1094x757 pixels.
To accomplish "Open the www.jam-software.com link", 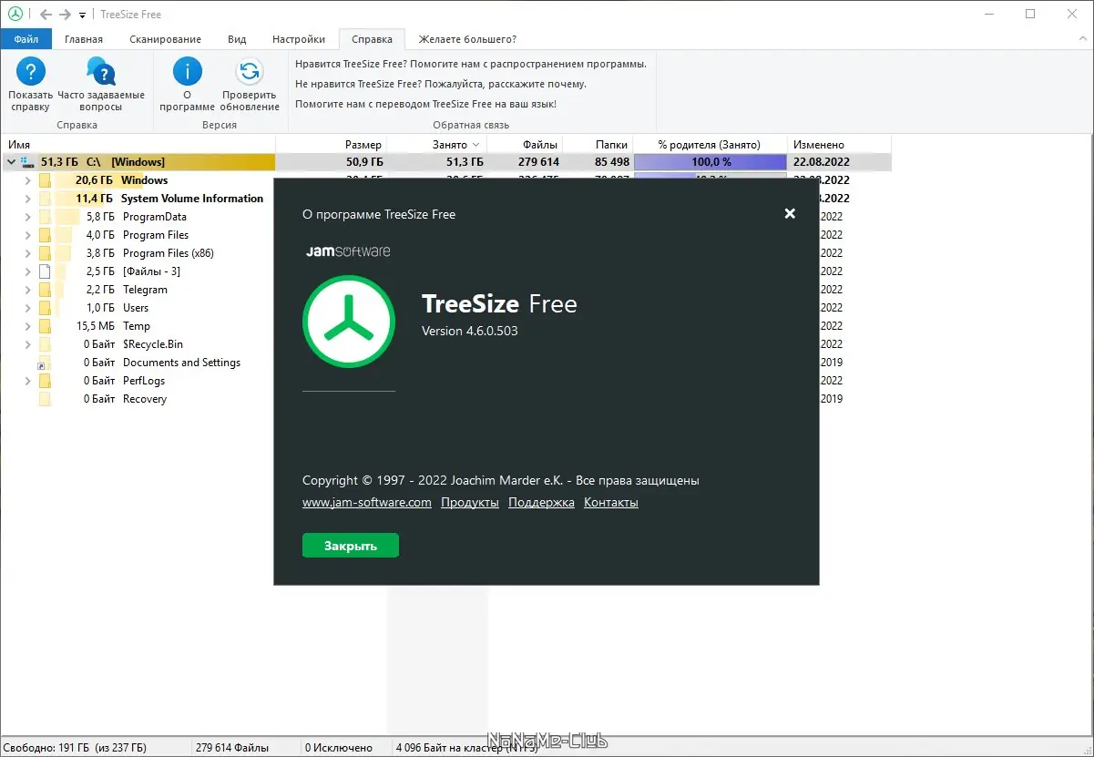I will tap(367, 503).
